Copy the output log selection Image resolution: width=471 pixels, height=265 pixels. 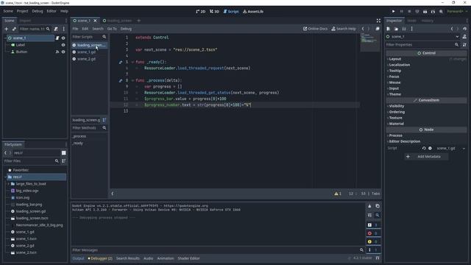(x=378, y=206)
